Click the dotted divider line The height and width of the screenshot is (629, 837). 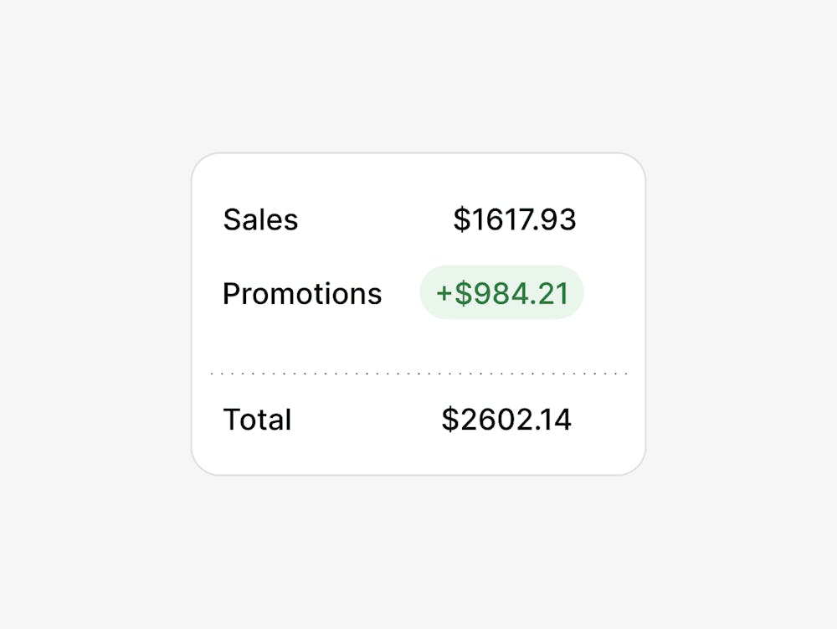(x=418, y=374)
